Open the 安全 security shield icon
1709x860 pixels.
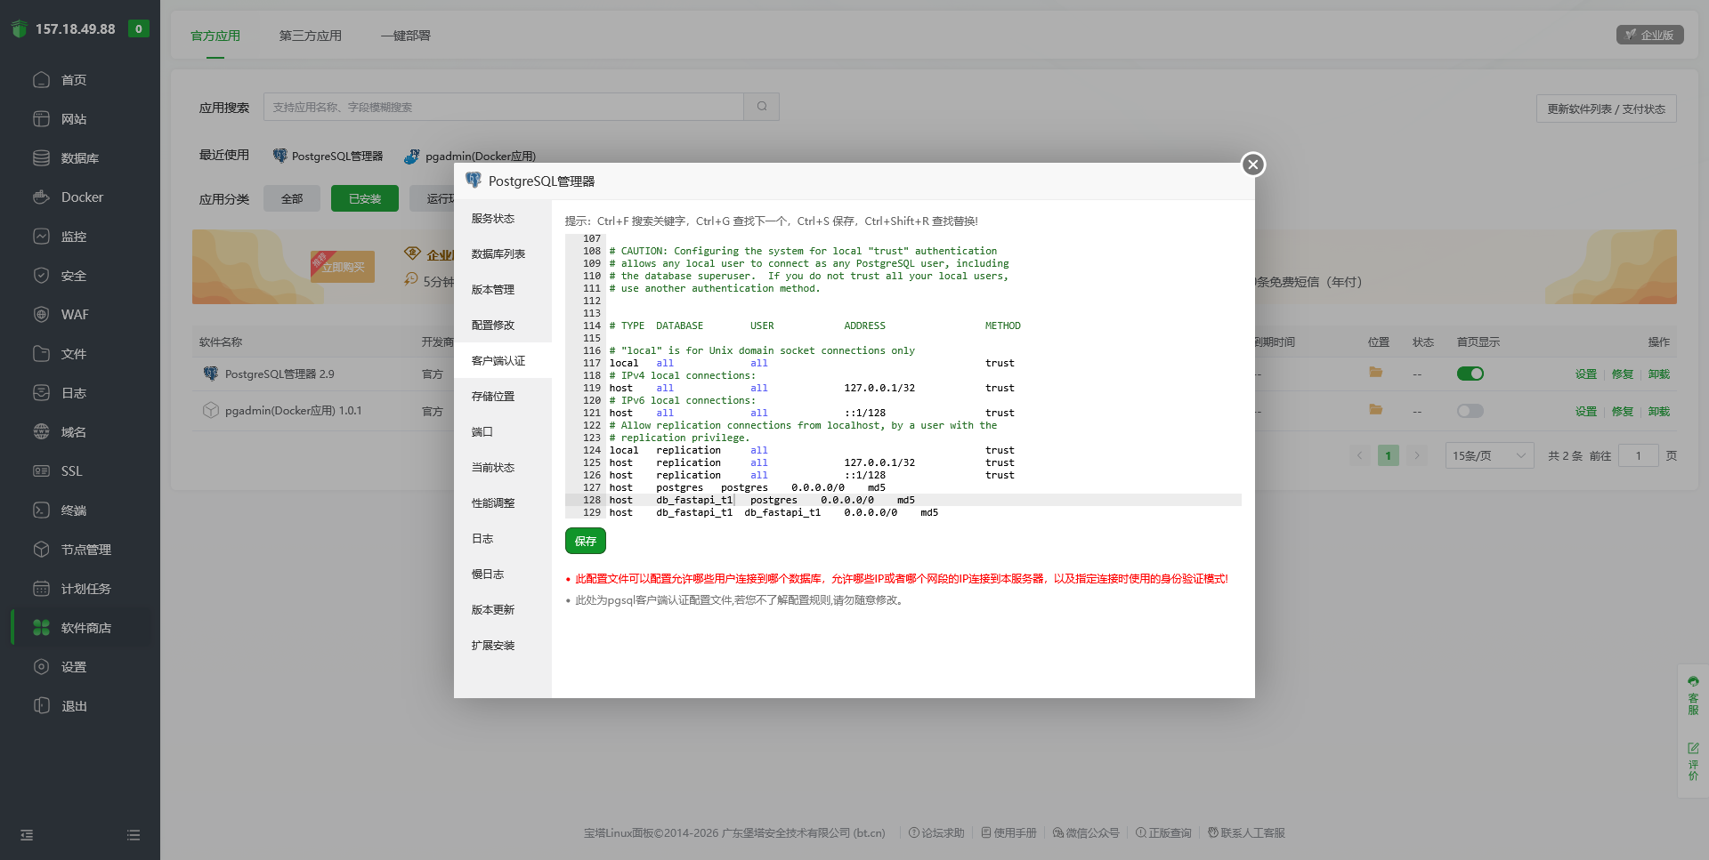(41, 276)
